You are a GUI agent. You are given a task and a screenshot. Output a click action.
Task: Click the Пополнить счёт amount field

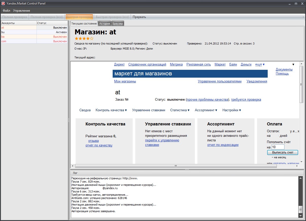coord(278,147)
